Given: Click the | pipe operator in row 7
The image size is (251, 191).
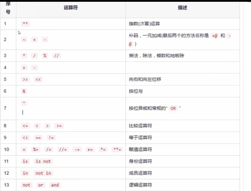Looking at the screenshot, I should coord(23,112).
